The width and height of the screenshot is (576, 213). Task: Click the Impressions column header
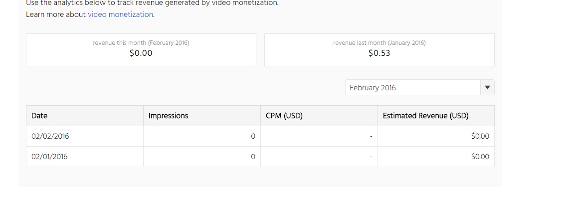click(x=169, y=116)
